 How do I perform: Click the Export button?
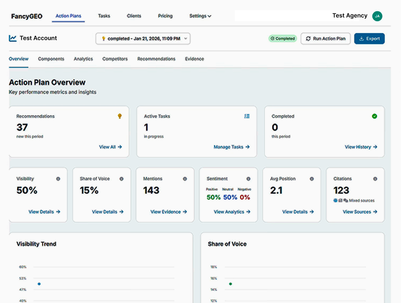pyautogui.click(x=369, y=38)
